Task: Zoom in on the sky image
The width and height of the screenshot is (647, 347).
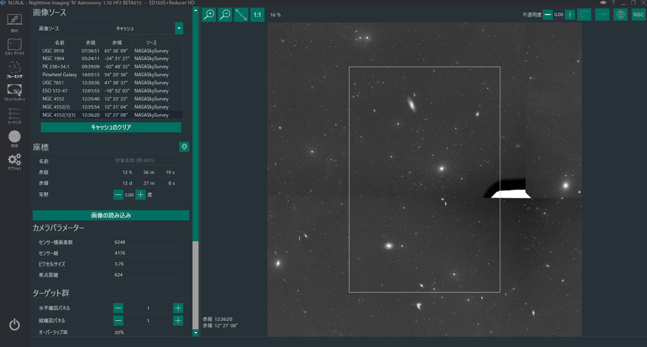Action: [x=209, y=15]
